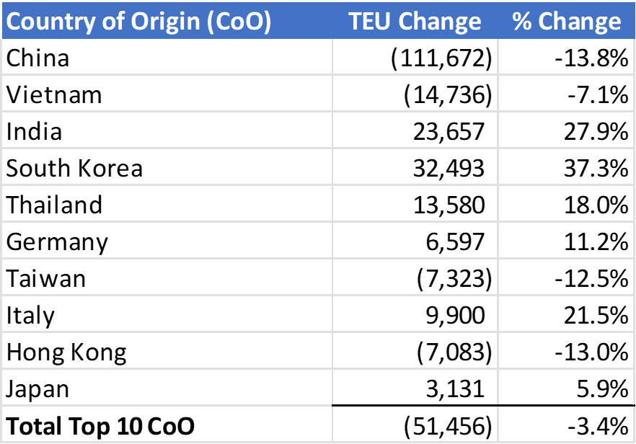This screenshot has height=444, width=636.
Task: Select eighth row % Change cell
Action: [x=567, y=314]
